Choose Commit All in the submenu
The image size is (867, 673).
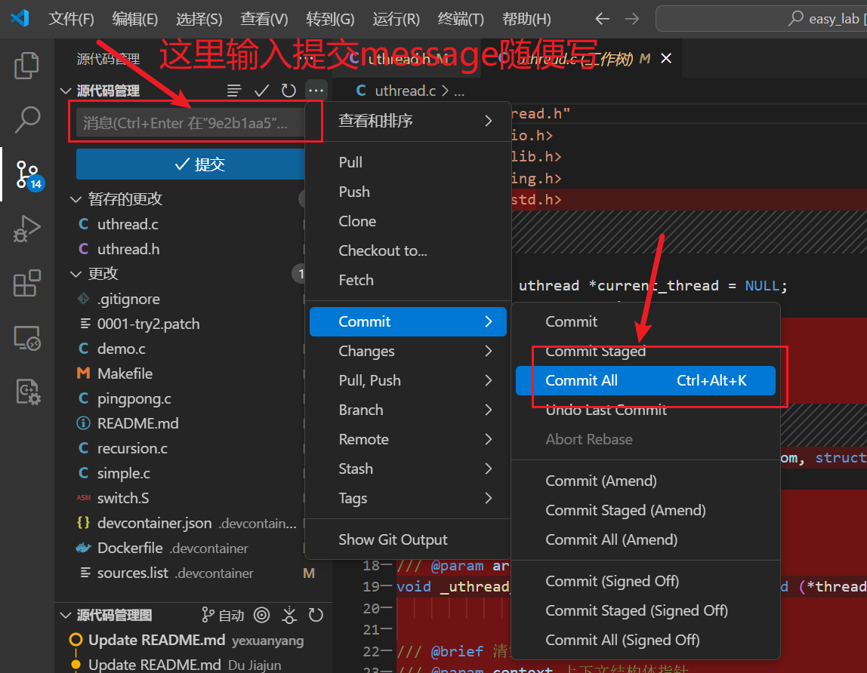(645, 381)
